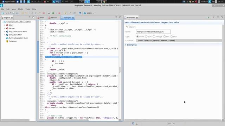The image size is (225, 126).
Task: Open the New Model dropdown arrow
Action: coord(6,13)
